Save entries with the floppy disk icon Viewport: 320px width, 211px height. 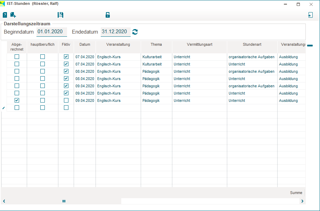(x=60, y=15)
